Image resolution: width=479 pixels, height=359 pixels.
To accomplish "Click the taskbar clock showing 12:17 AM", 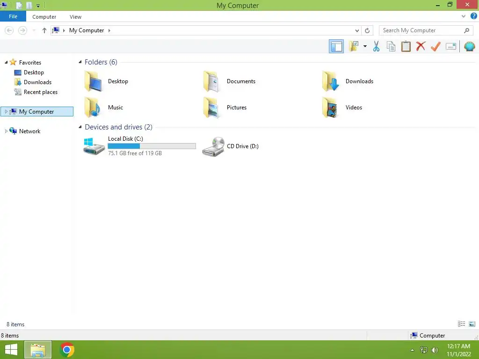I will tap(458, 350).
